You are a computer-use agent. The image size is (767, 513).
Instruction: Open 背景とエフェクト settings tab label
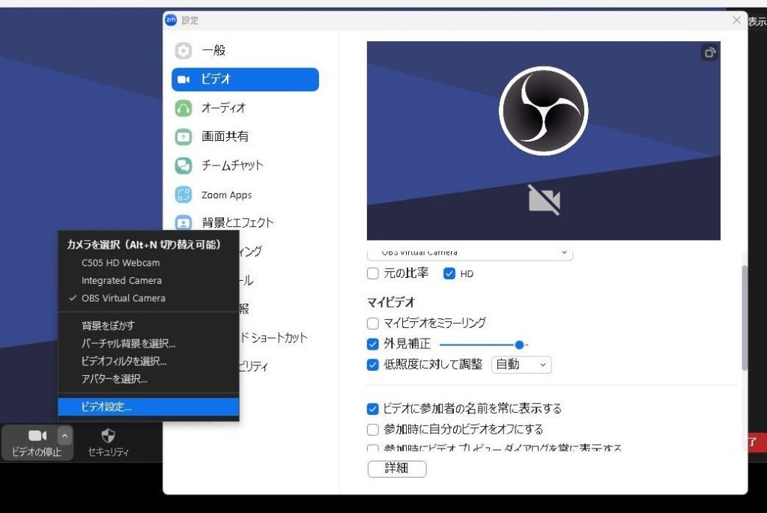coord(237,222)
